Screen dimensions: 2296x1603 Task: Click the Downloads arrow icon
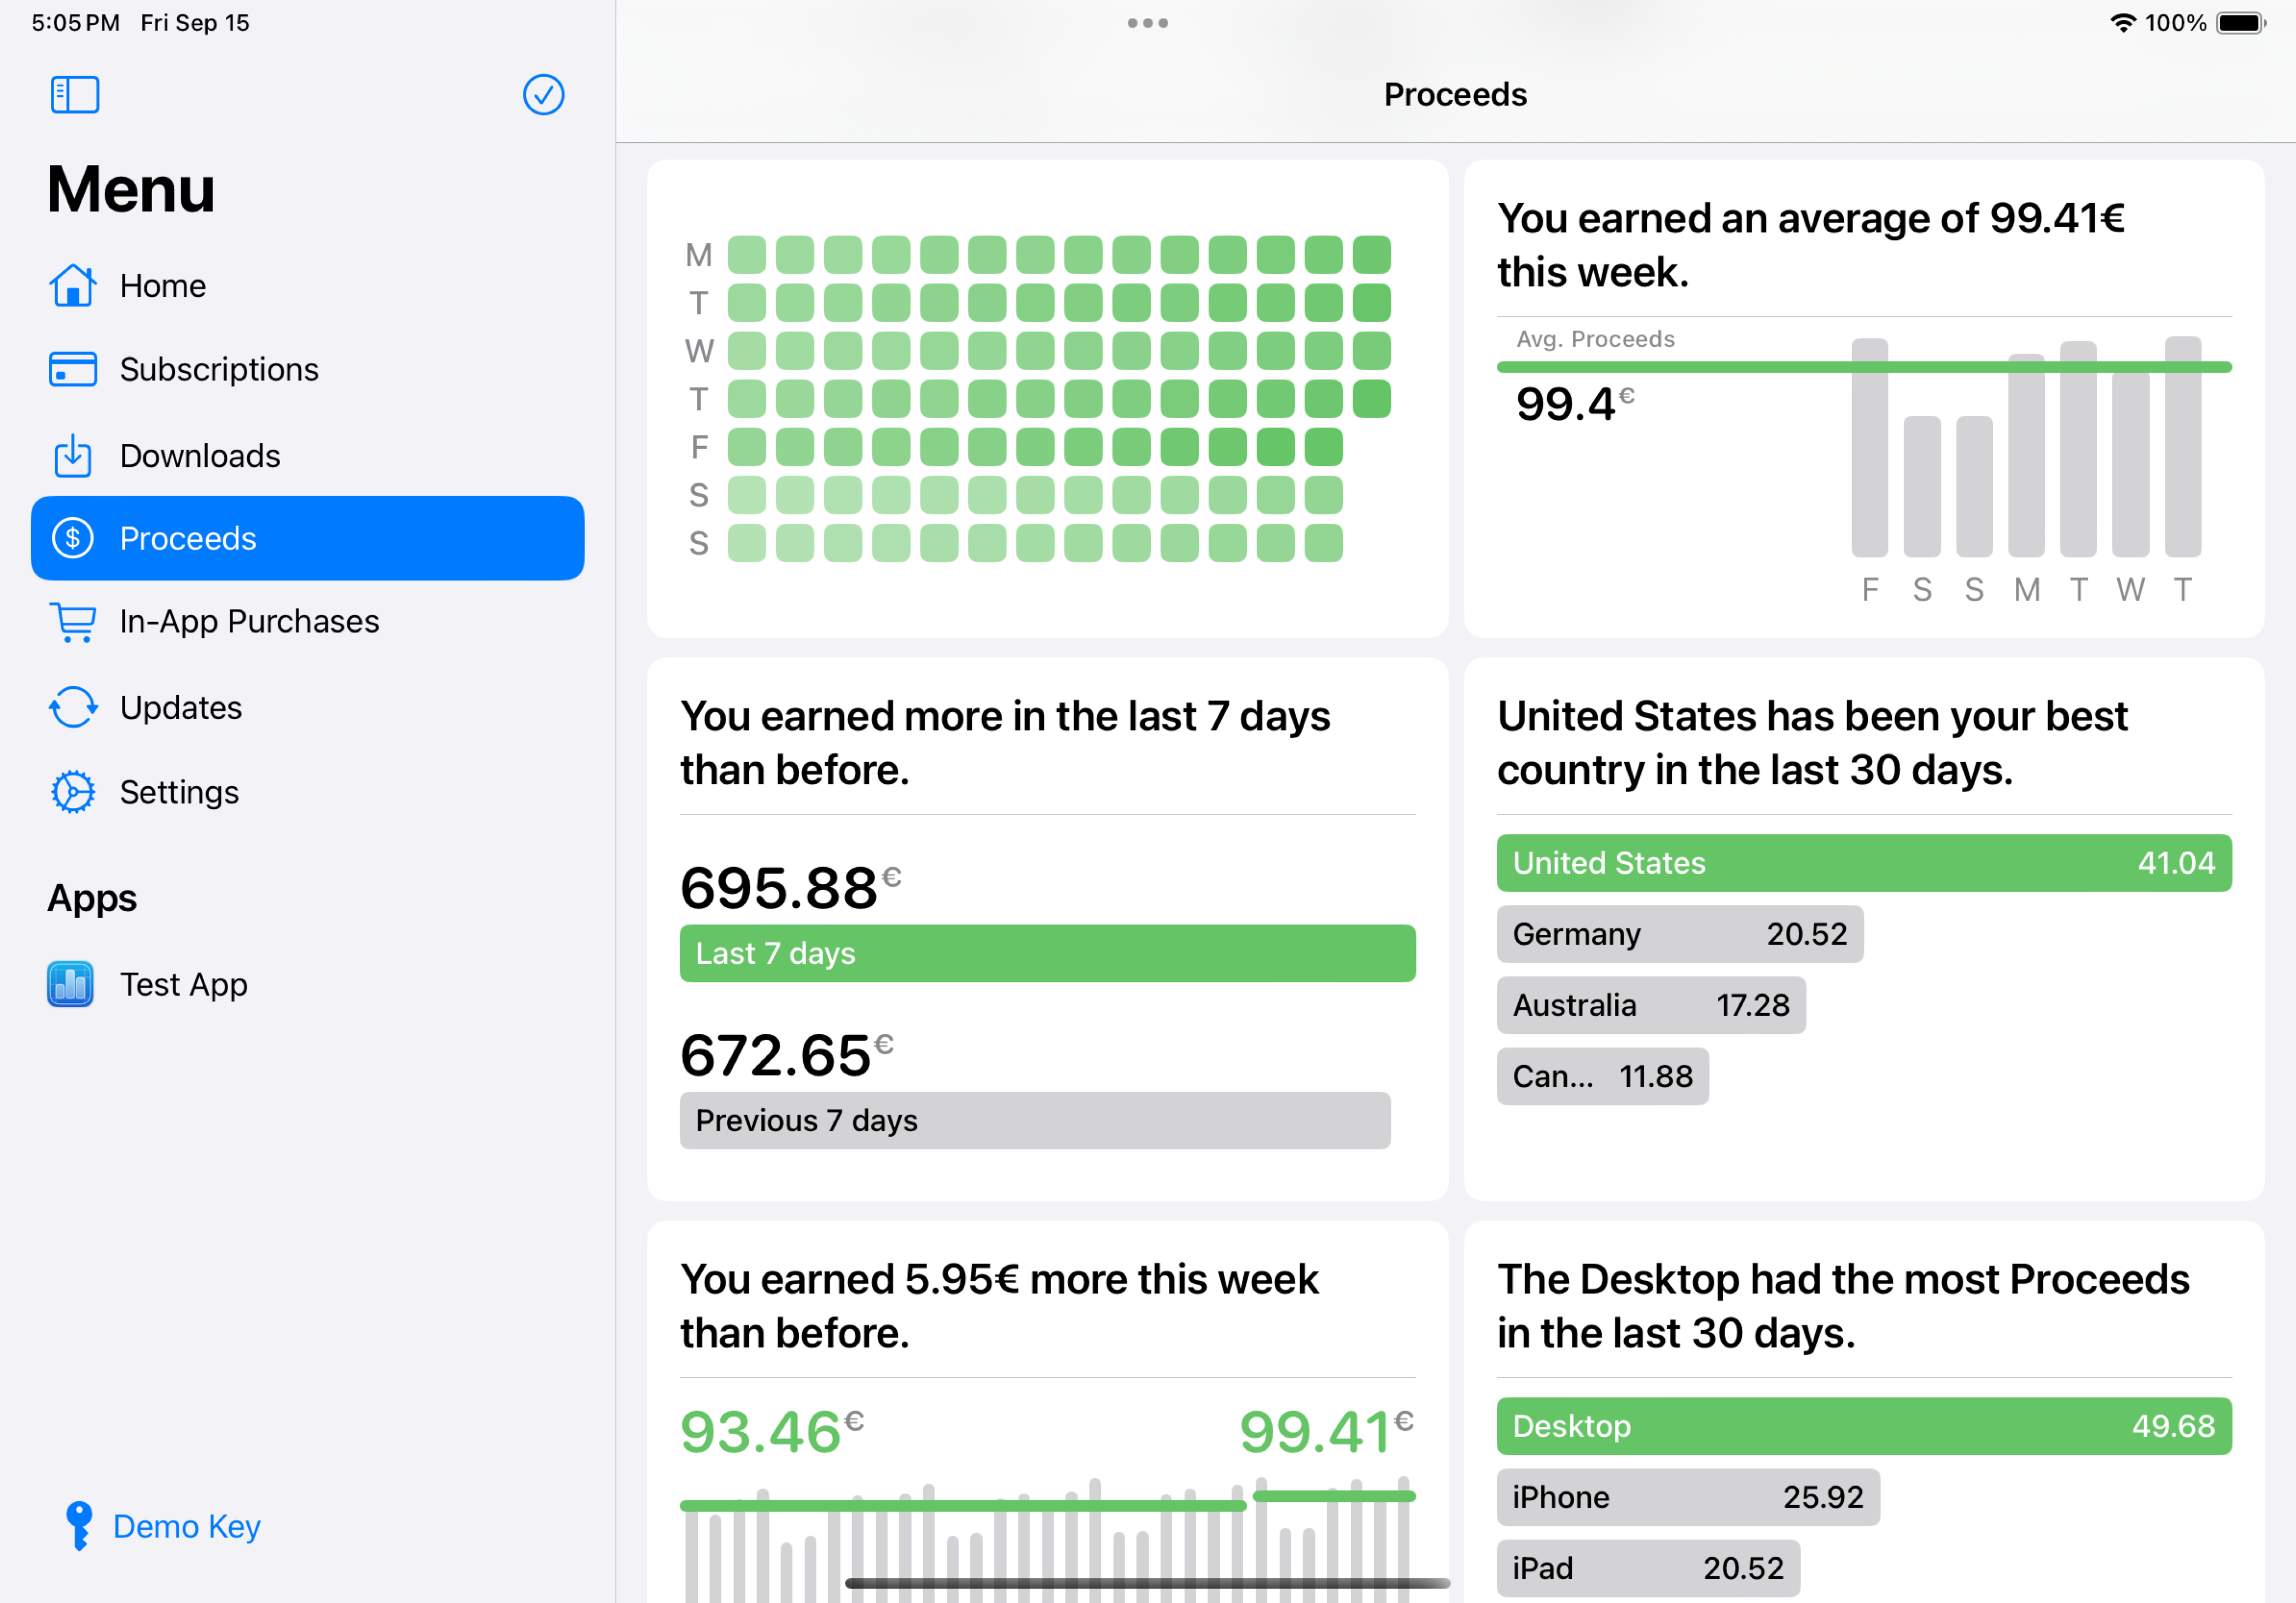pos(73,456)
